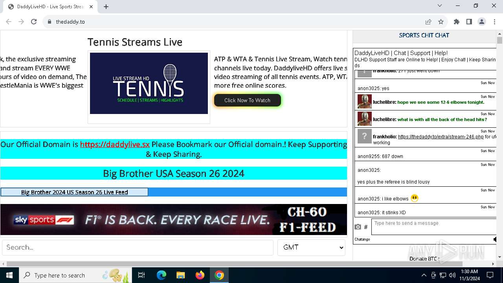503x283 pixels.
Task: Show hidden system tray icons
Action: 424,275
